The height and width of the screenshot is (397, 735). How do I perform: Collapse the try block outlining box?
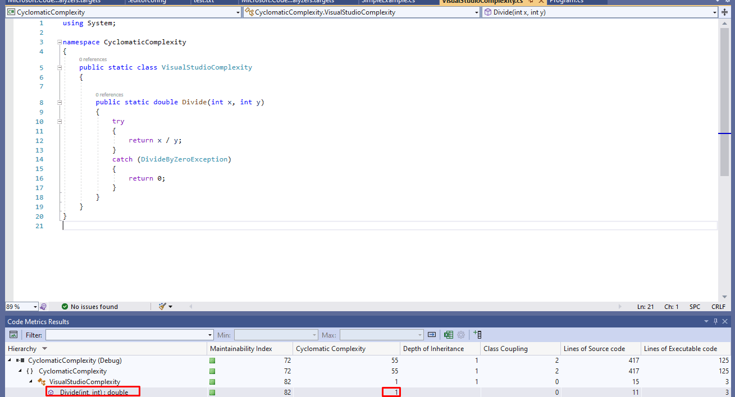pos(60,122)
